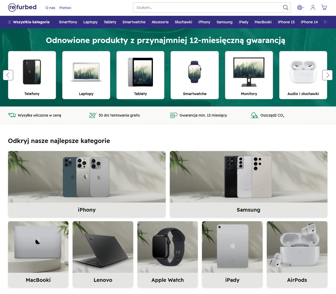Open the Smartwatche carousel card
This screenshot has width=336, height=294.
pos(195,75)
